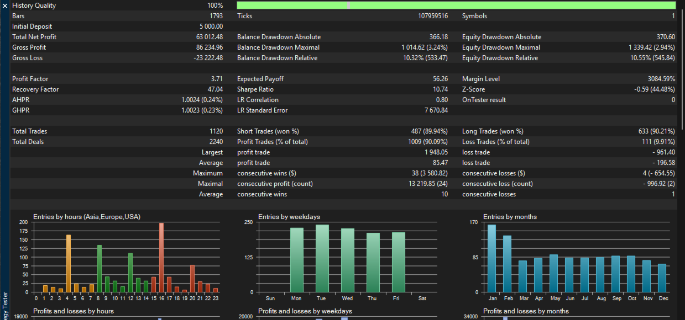Click the tallest red bar at hour 16
Viewport: 685px width, 320px height.
tap(161, 258)
